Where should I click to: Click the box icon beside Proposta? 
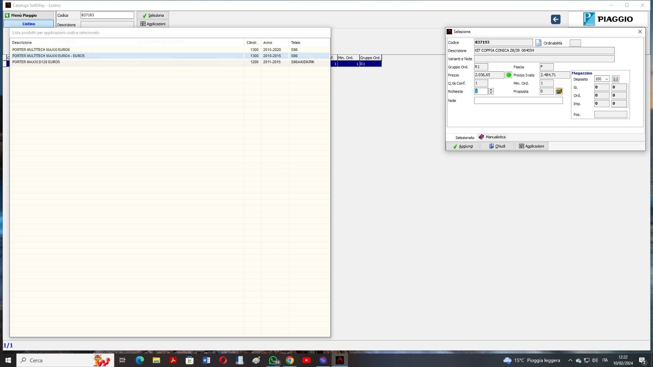559,91
